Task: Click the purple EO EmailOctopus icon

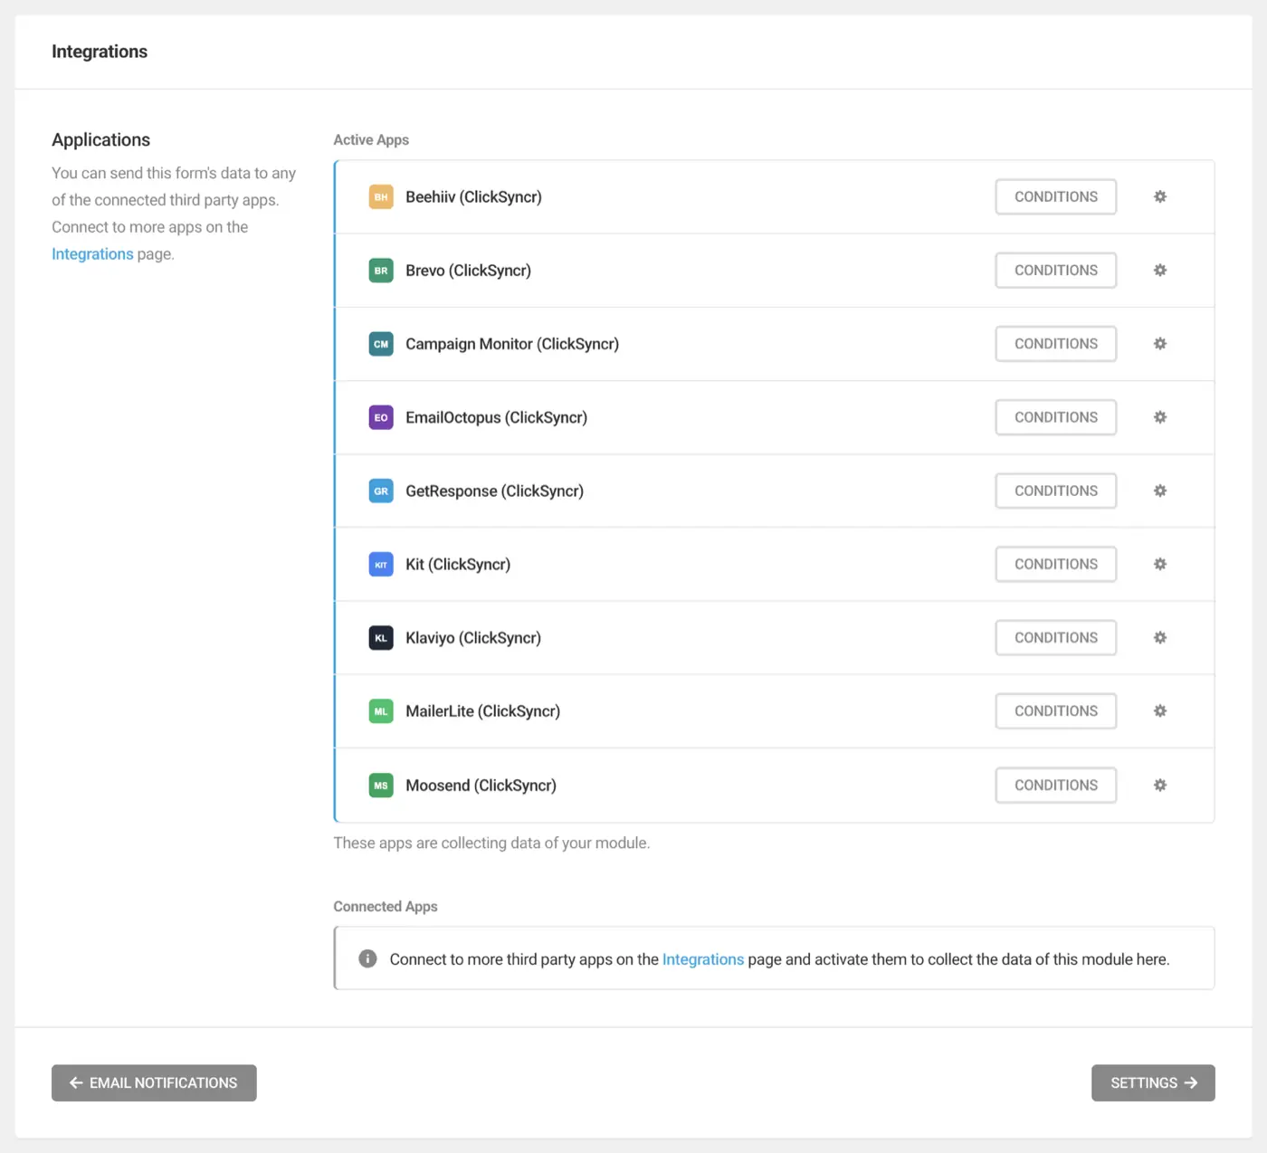Action: (381, 417)
